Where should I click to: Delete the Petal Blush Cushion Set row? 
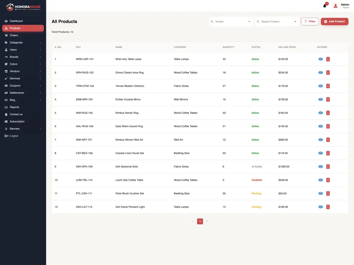(328, 193)
